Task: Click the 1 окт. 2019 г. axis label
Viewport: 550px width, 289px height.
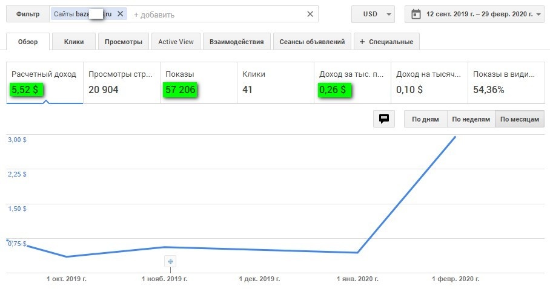Action: (x=67, y=279)
